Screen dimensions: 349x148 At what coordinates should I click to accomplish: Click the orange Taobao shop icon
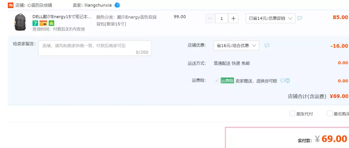(x=10, y=5)
